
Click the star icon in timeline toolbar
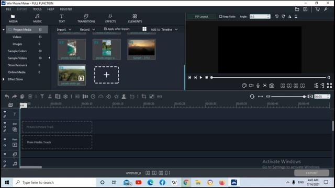coord(116,97)
